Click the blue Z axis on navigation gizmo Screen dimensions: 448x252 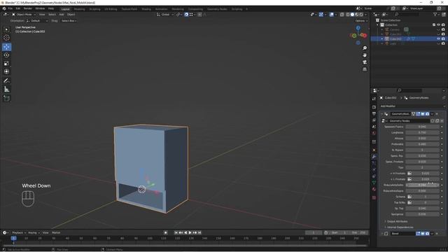(x=358, y=28)
